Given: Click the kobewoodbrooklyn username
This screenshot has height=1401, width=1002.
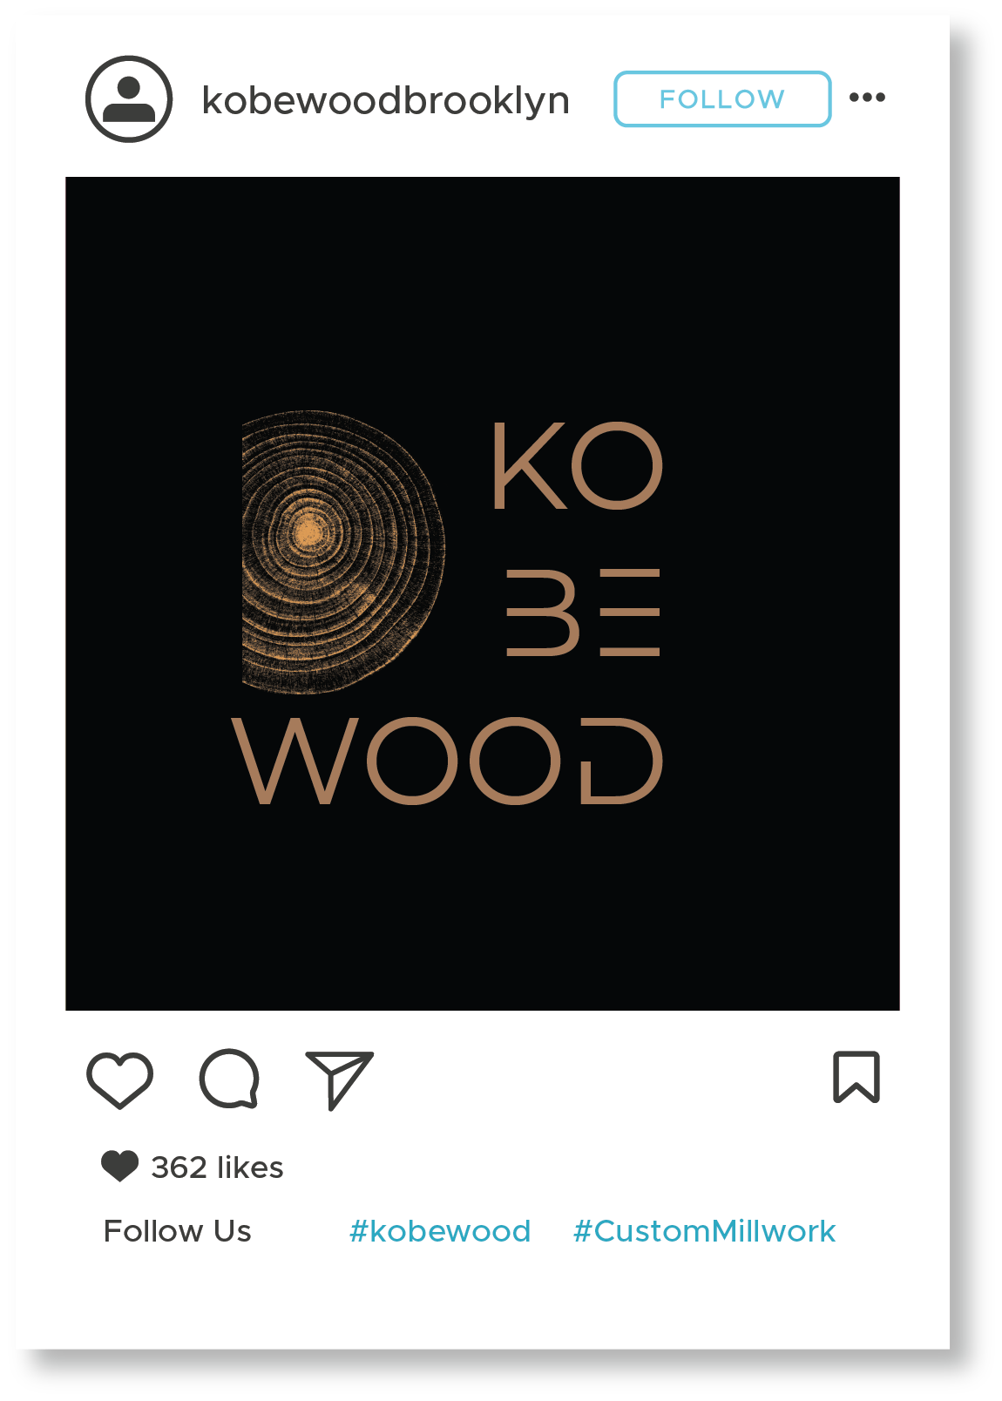Looking at the screenshot, I should point(385,101).
